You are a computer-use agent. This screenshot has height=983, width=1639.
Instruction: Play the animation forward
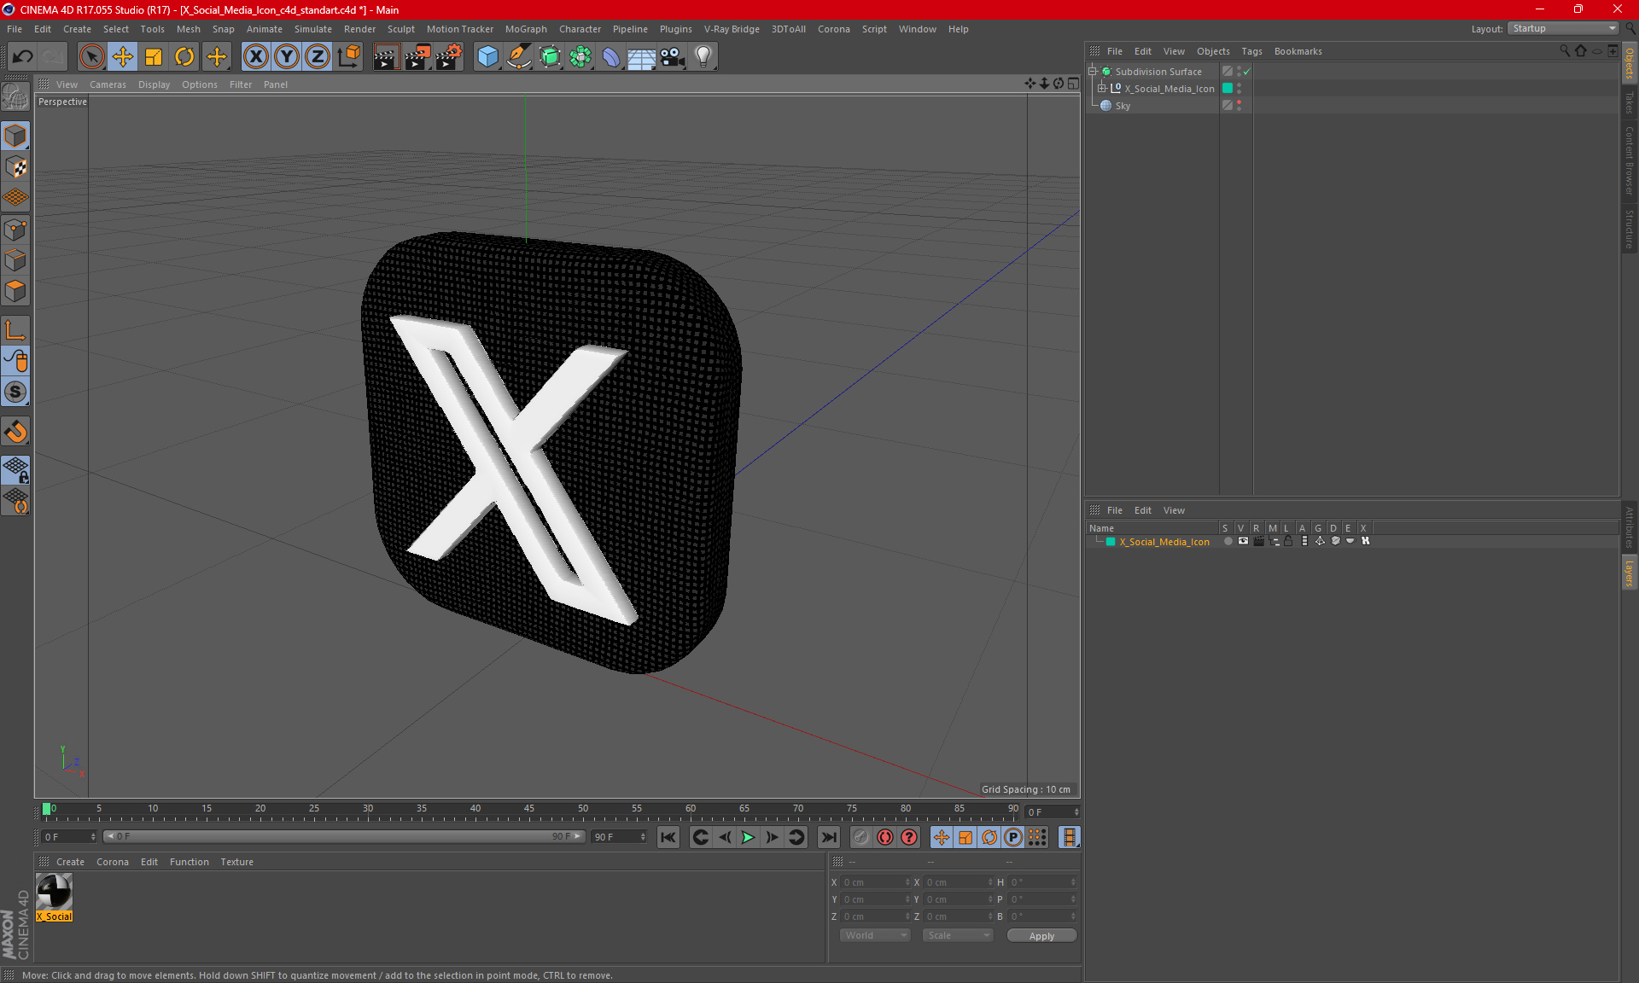point(748,837)
